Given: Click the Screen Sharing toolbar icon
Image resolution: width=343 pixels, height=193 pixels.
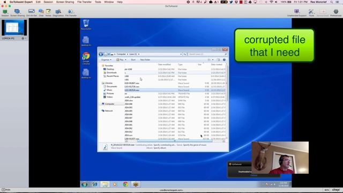Looking at the screenshot, I should [x=17, y=12].
